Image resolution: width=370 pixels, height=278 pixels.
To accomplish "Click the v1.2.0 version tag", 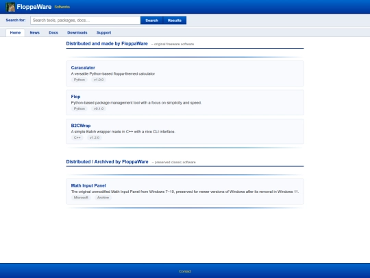I will pyautogui.click(x=95, y=137).
